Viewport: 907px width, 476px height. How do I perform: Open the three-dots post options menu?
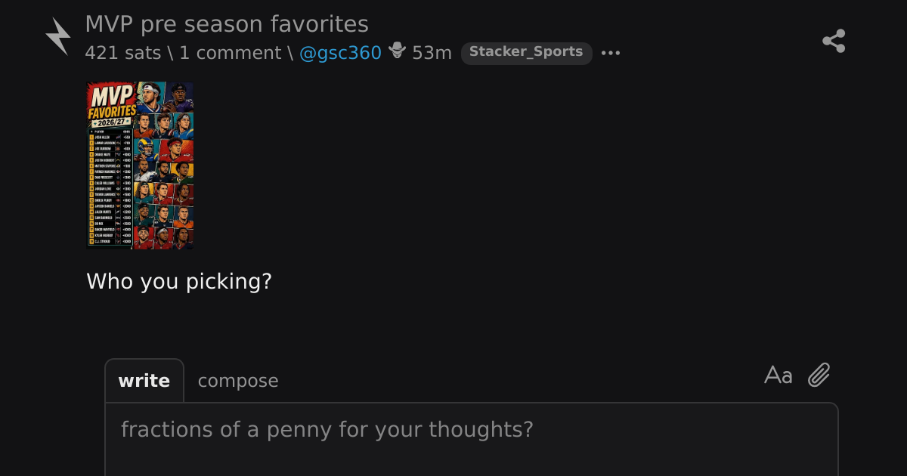click(x=611, y=53)
